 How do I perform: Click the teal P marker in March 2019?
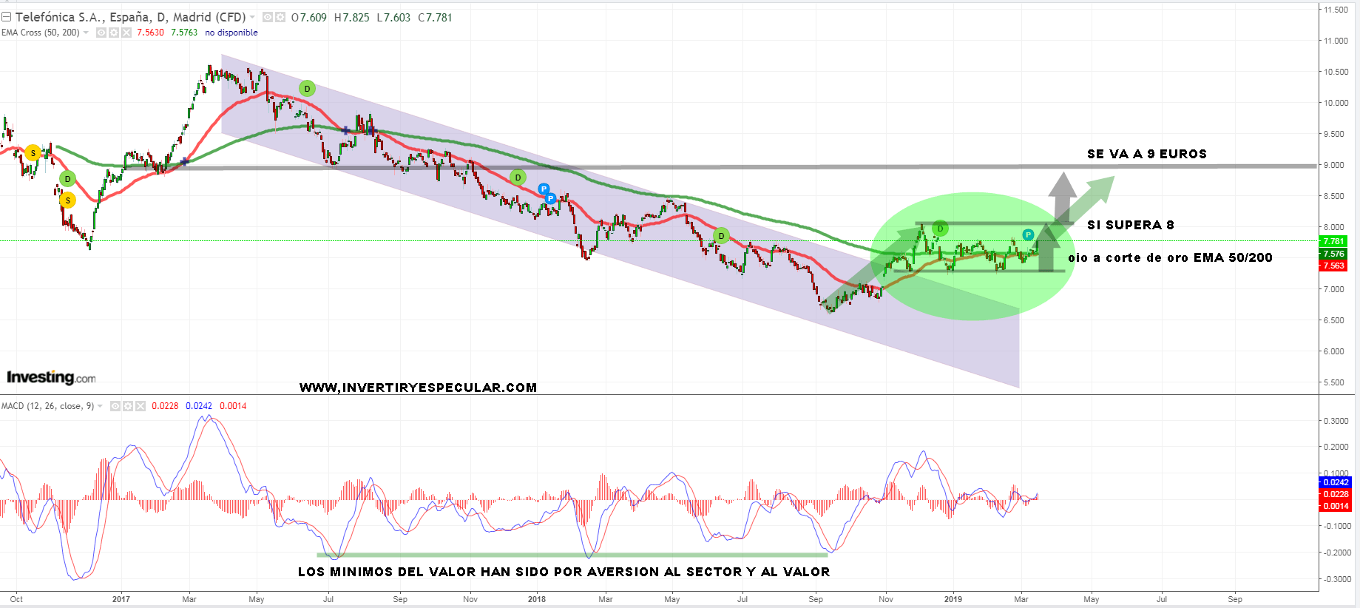pyautogui.click(x=1028, y=235)
